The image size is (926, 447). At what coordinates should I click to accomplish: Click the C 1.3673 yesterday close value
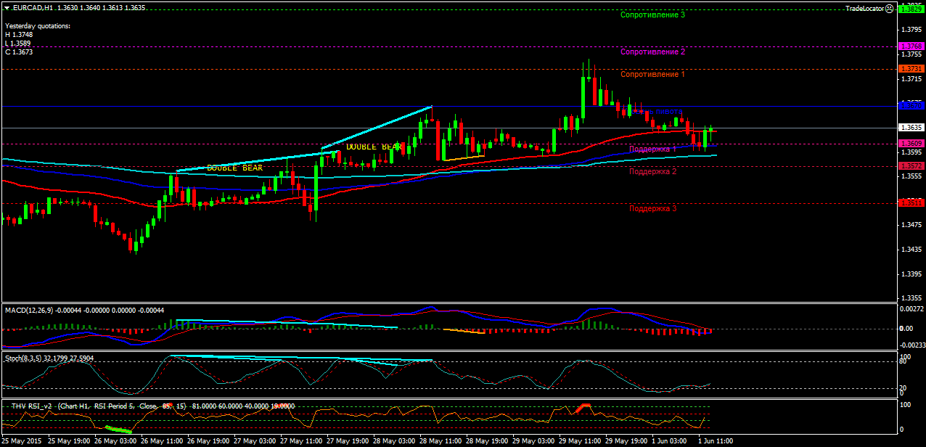19,52
